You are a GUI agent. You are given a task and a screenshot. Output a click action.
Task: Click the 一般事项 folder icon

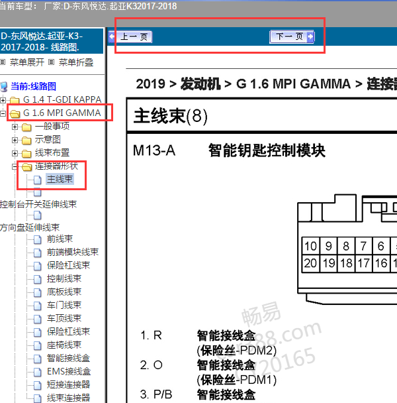[x=26, y=127]
